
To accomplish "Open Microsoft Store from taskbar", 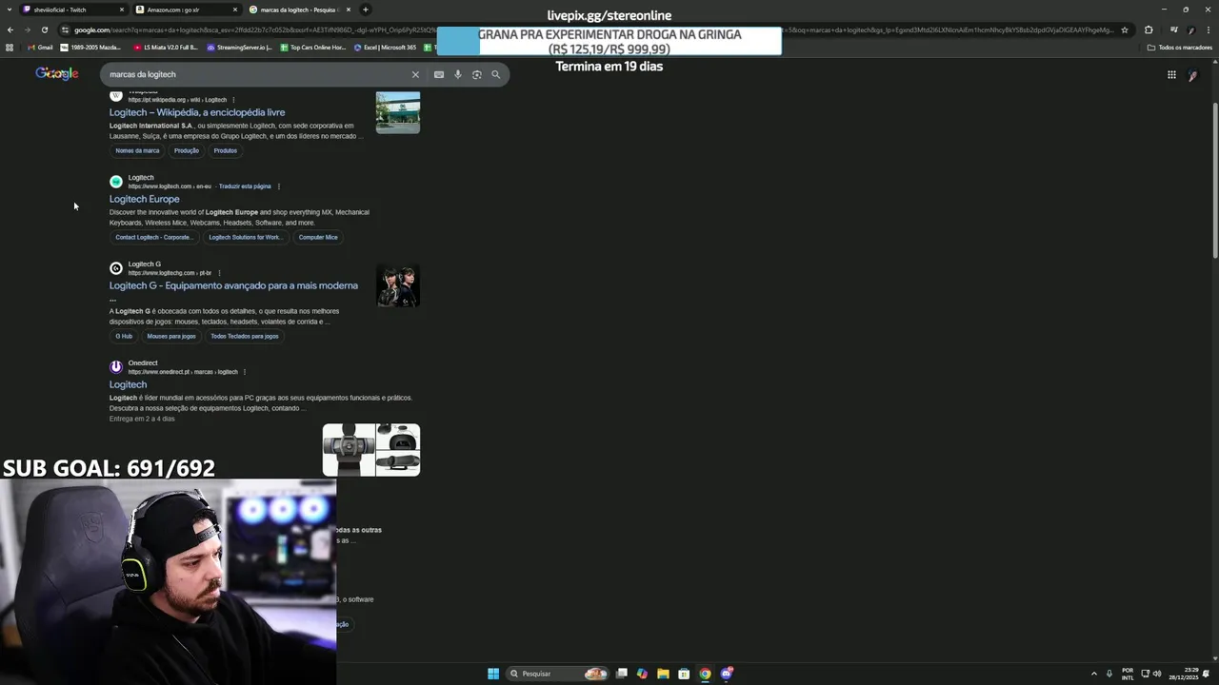I will tap(684, 674).
